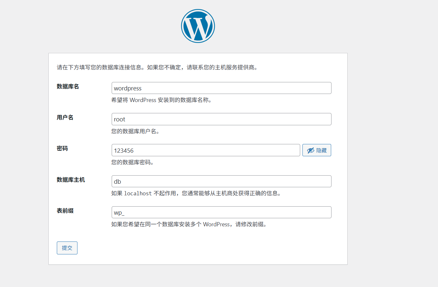The width and height of the screenshot is (438, 287).
Task: Click the hint 希望将 WordPress 安装到的数据库名称
Action: [162, 100]
